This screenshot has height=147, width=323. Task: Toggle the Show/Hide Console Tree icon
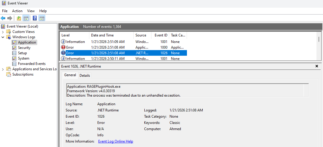point(26,18)
